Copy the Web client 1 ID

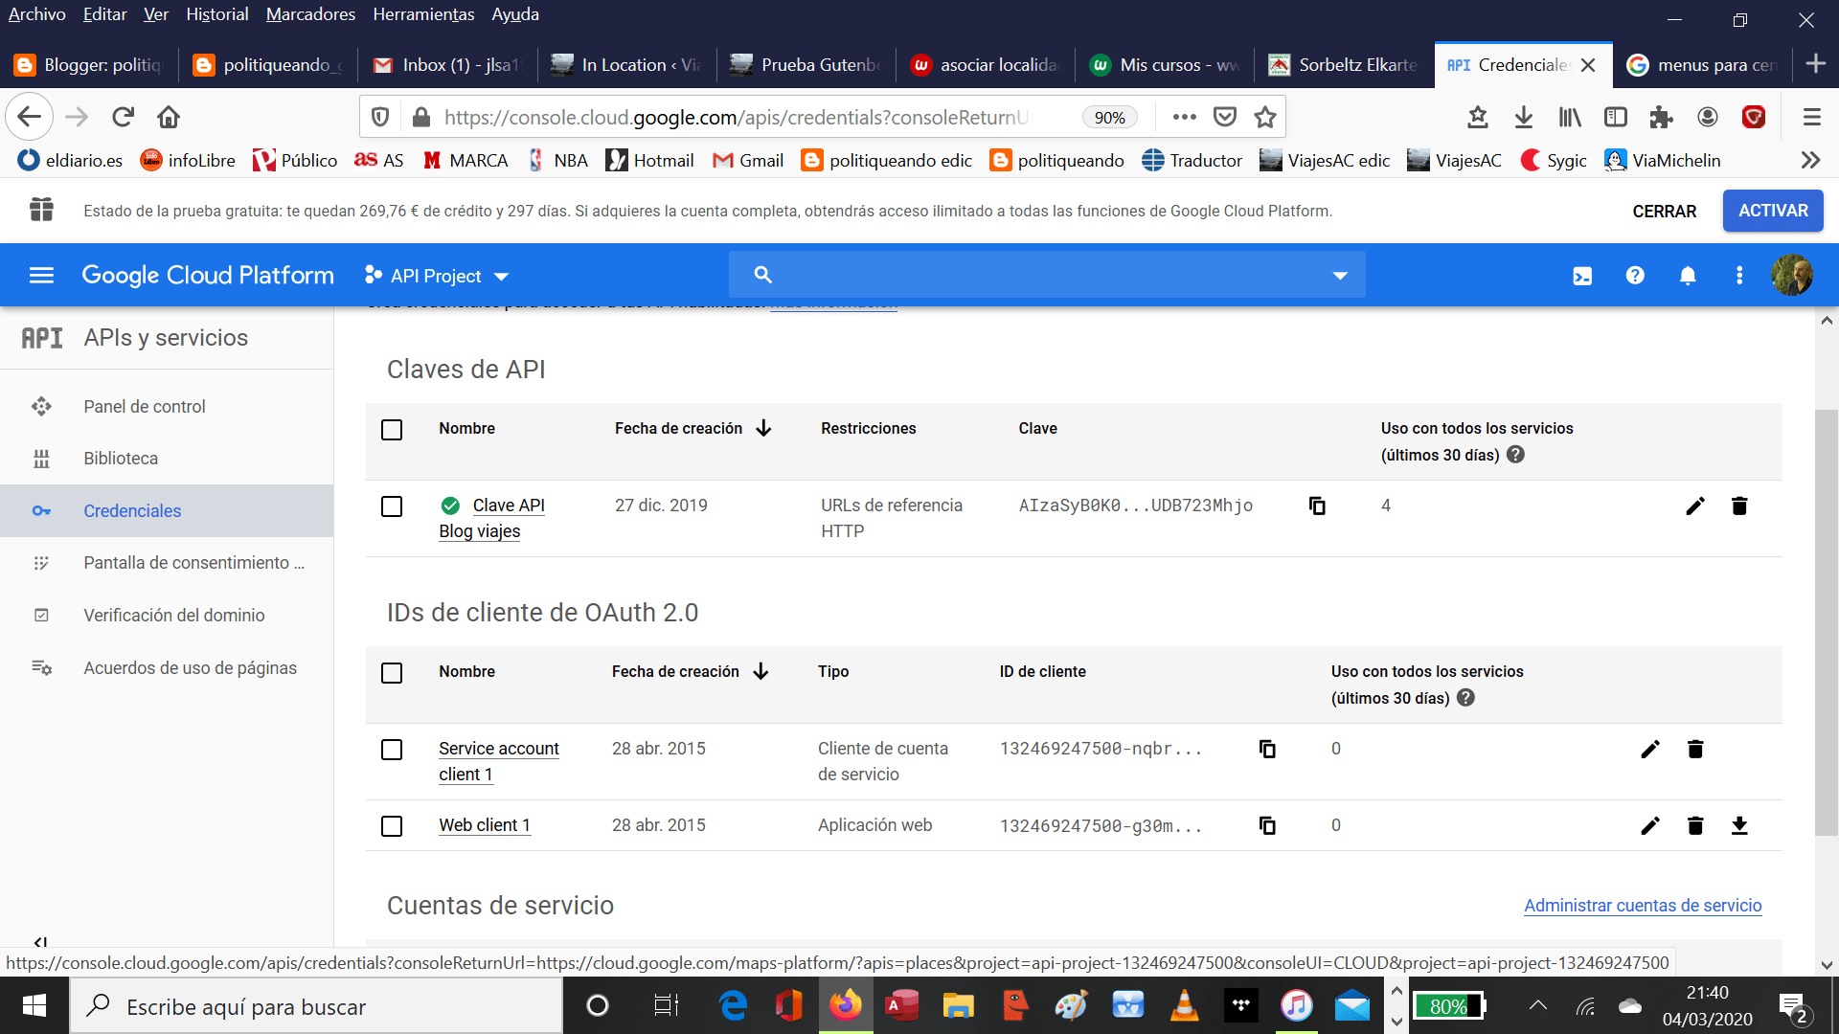coord(1267,825)
